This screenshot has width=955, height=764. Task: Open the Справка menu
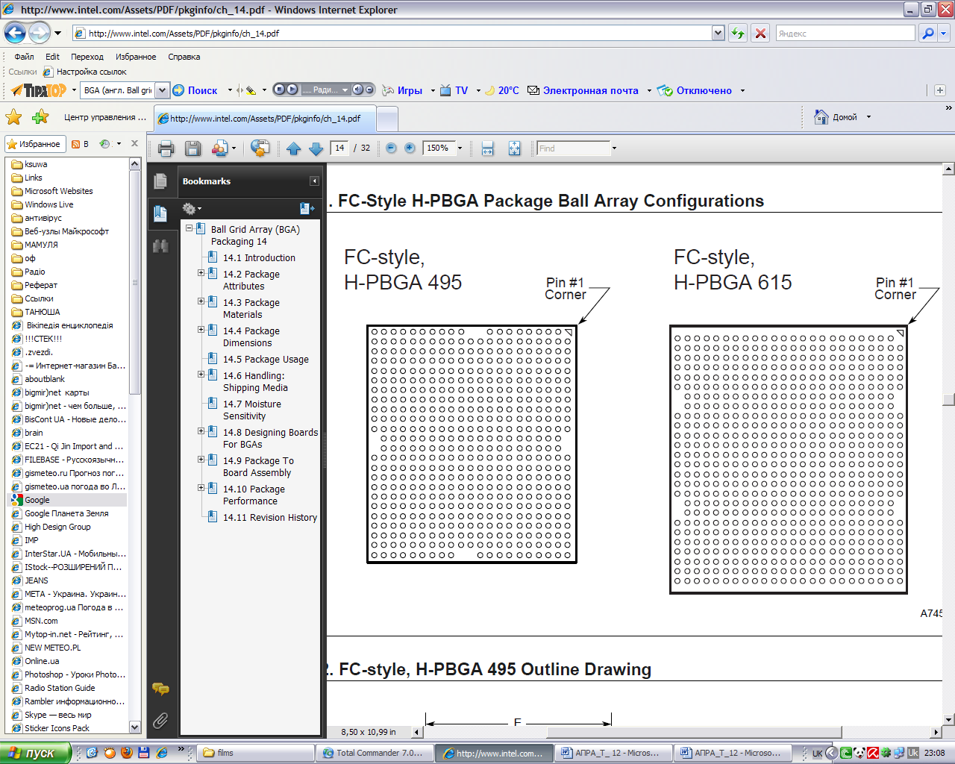click(184, 57)
